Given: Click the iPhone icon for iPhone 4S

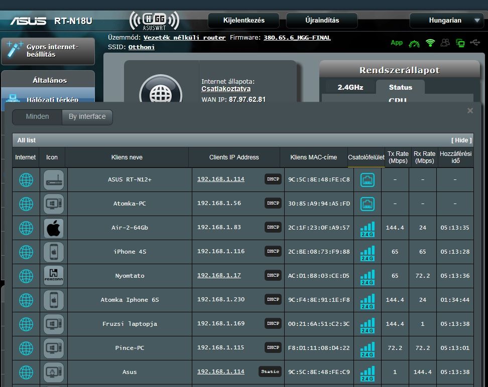Looking at the screenshot, I should (54, 252).
